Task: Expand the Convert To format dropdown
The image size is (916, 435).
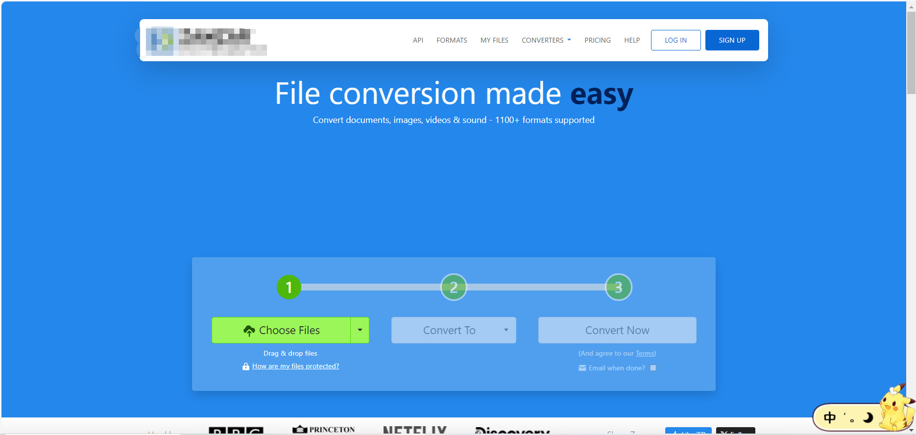Action: [454, 330]
